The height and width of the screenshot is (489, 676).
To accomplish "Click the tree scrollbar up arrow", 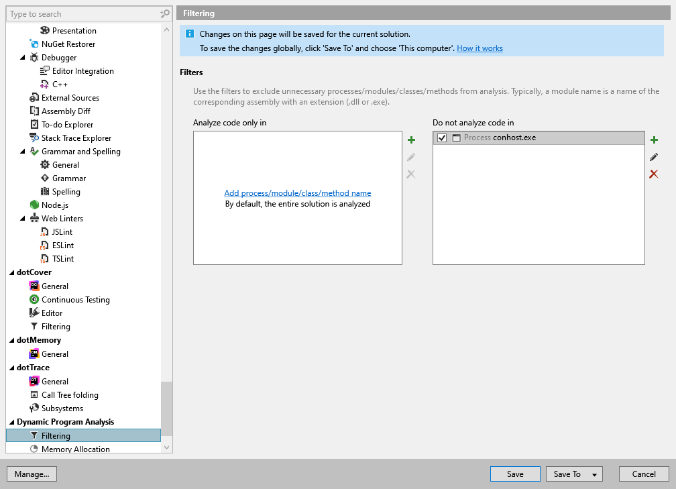I will point(166,30).
